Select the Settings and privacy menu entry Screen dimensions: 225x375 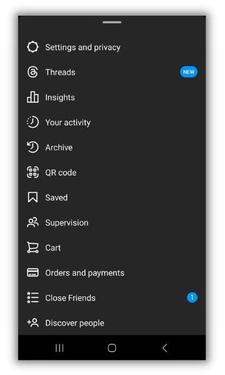[x=112, y=47]
